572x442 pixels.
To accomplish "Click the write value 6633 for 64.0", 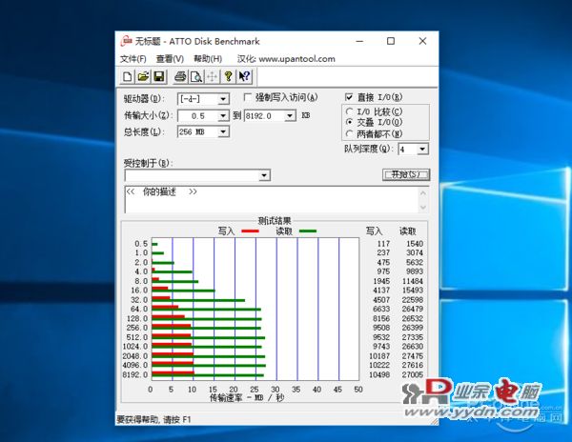I will pos(381,309).
